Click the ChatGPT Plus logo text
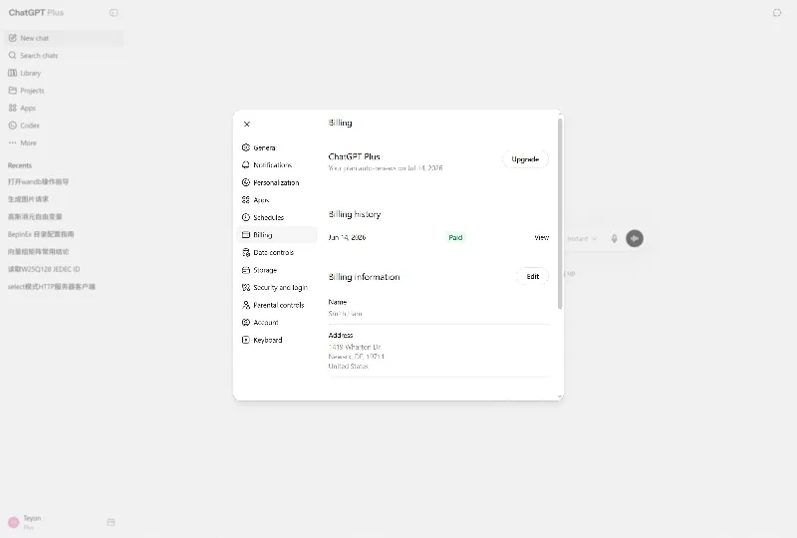Viewport: 797px width, 538px height. 36,13
